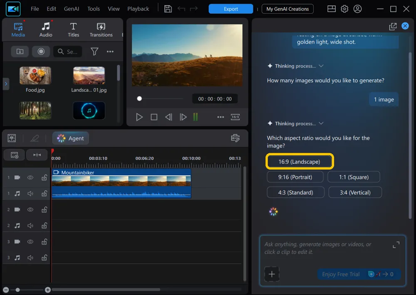Step to the previous frame

point(169,117)
